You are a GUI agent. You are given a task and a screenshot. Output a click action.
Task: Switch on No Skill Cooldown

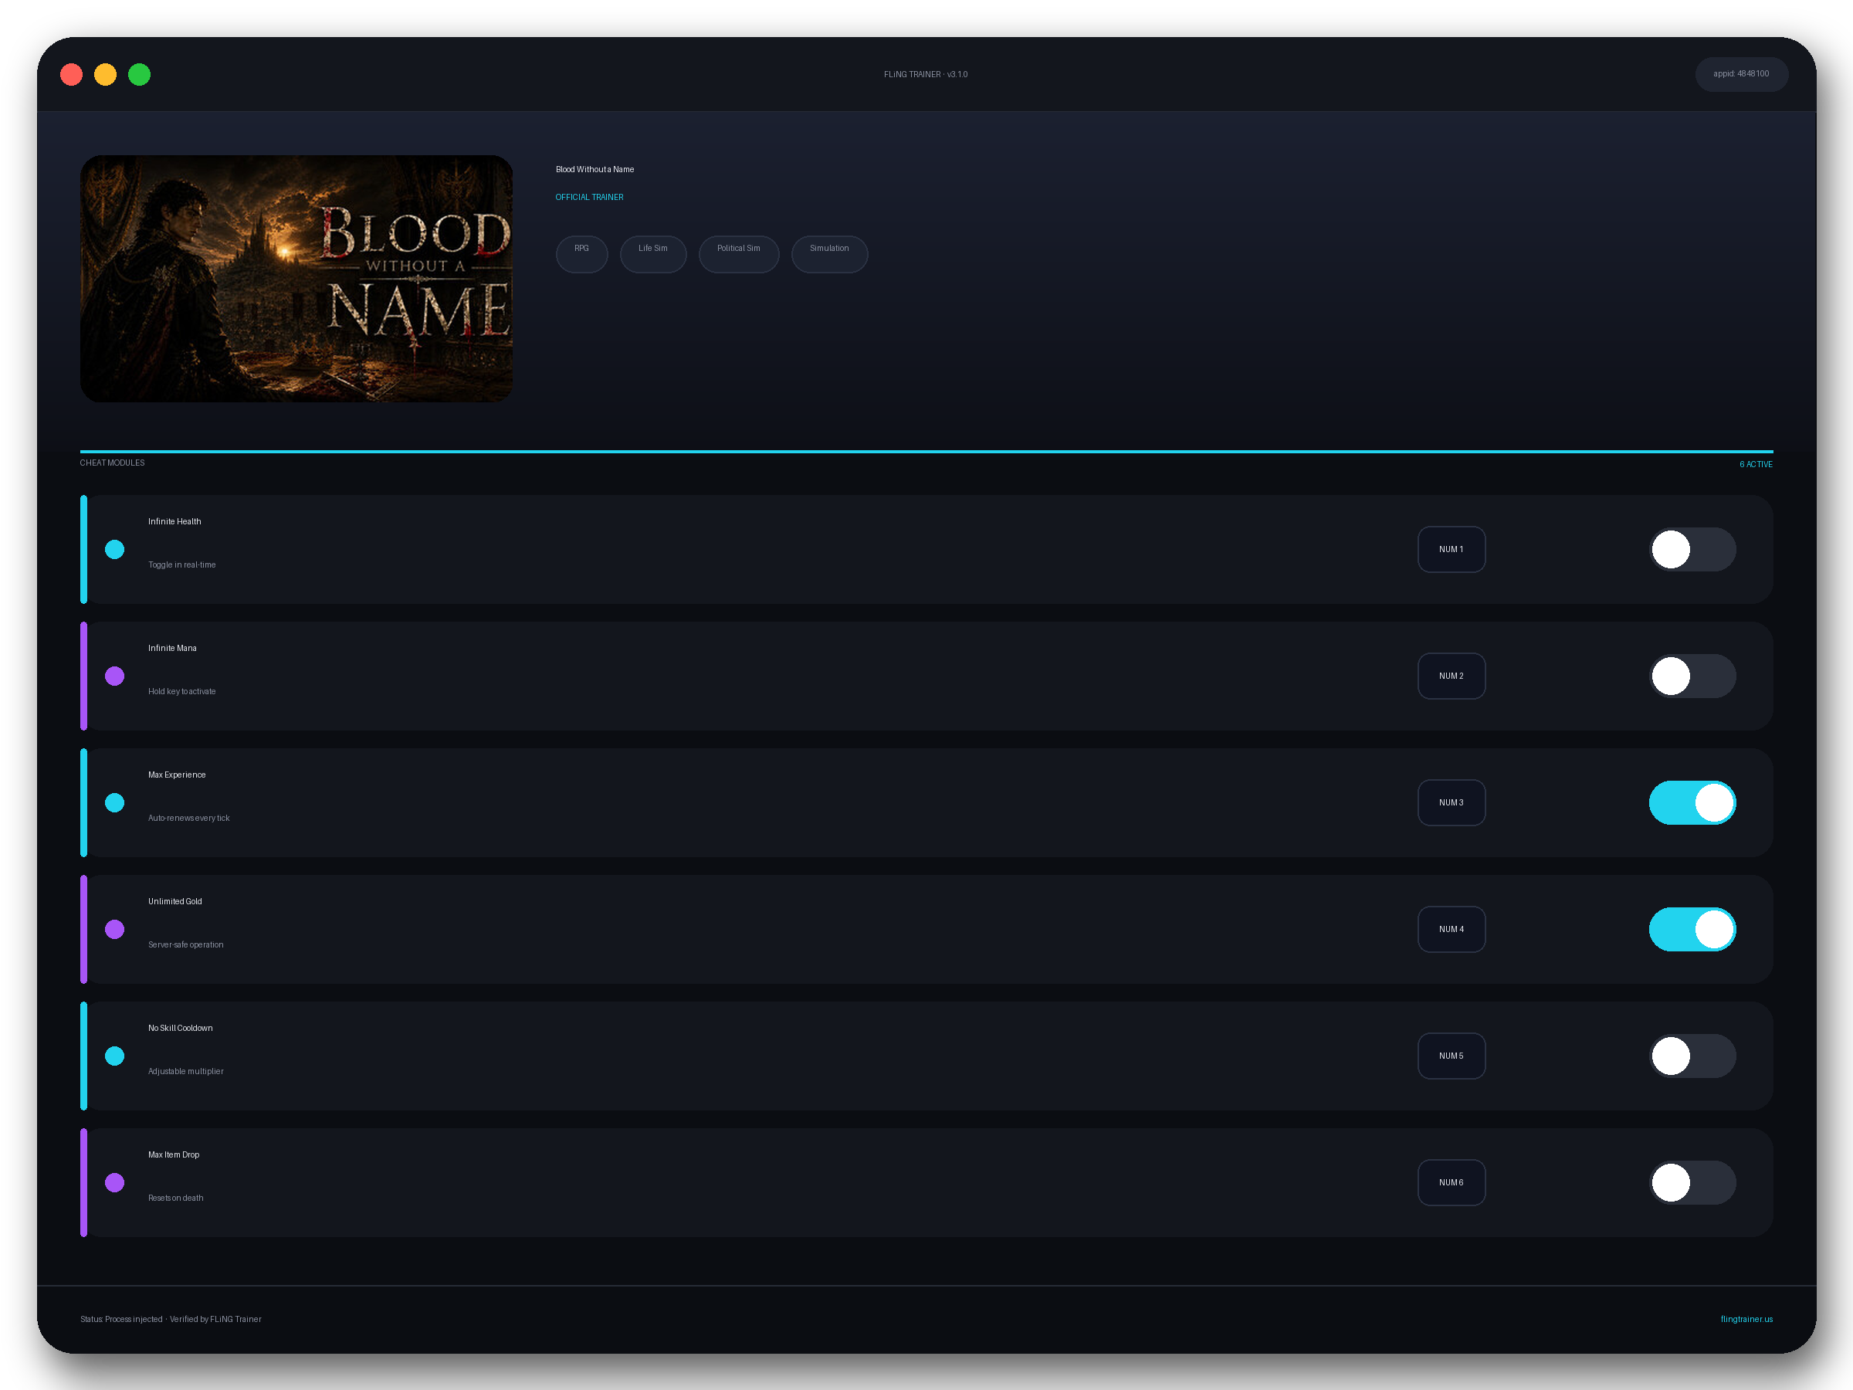(x=1692, y=1056)
